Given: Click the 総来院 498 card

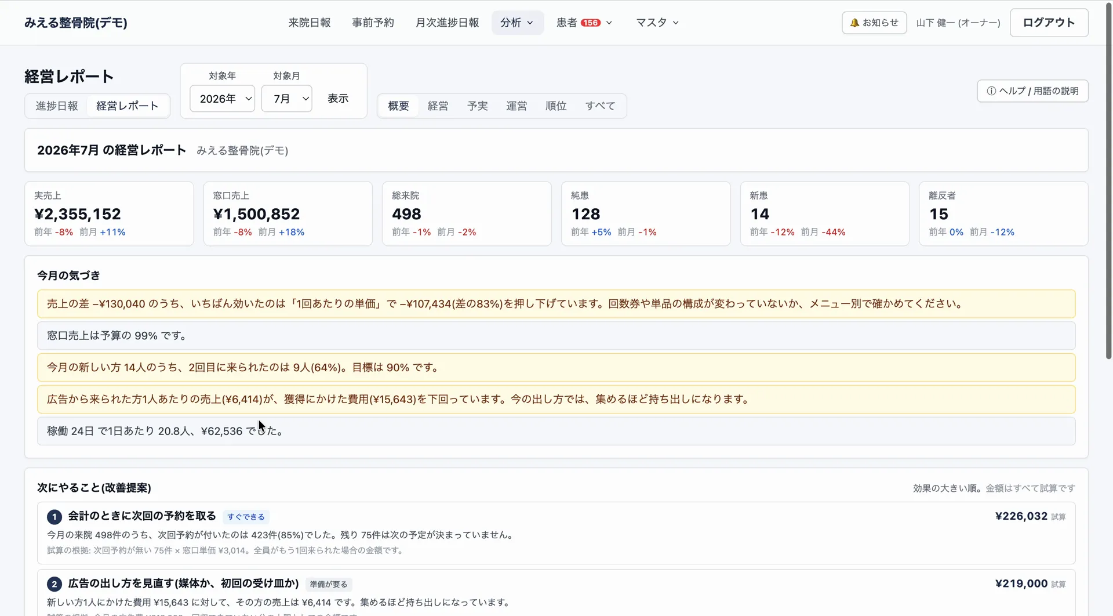Looking at the screenshot, I should (467, 213).
